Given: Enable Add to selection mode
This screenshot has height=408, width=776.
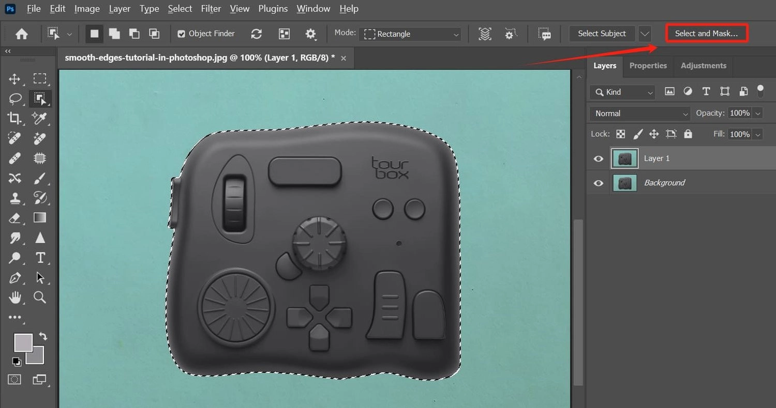Looking at the screenshot, I should pyautogui.click(x=114, y=34).
